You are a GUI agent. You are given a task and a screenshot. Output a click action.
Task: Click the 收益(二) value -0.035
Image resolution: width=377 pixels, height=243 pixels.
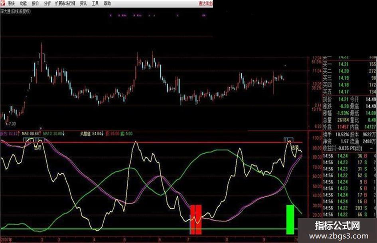coord(343,148)
